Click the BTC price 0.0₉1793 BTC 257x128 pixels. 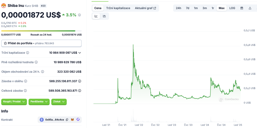click(9, 23)
